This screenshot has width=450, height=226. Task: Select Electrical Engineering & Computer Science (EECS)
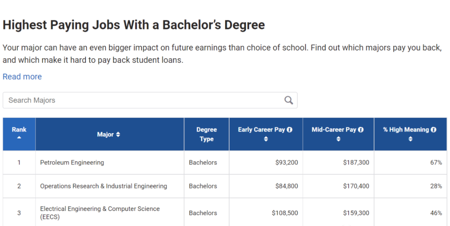click(100, 213)
